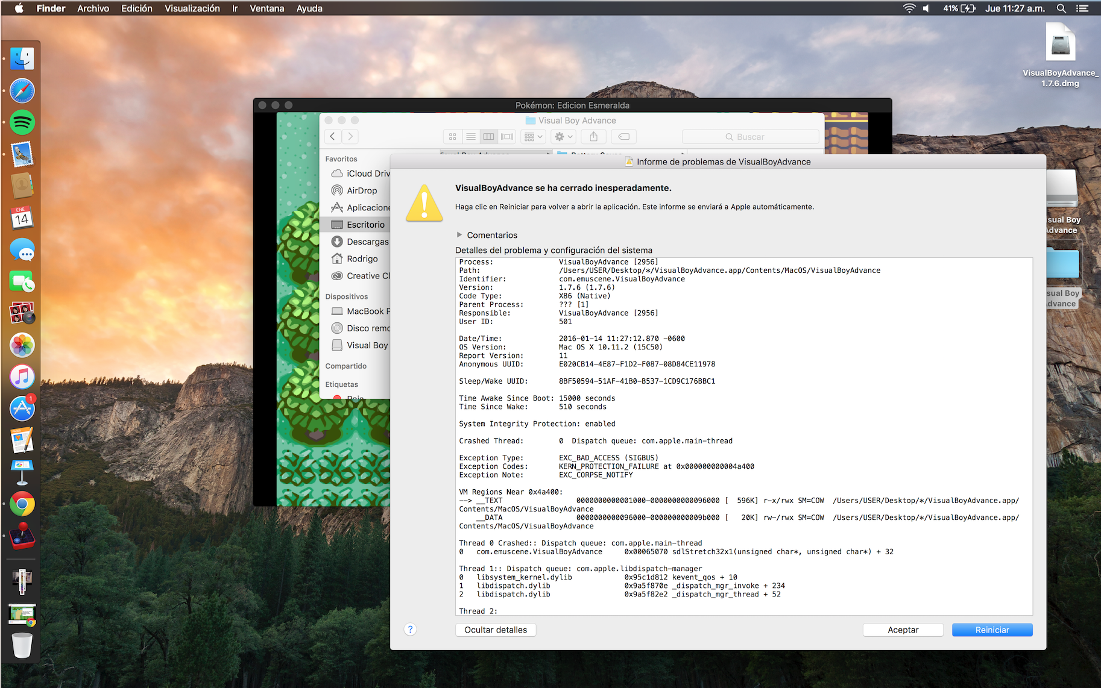Click the red joystick emulator dock icon
Screen dimensions: 1101x688
tap(22, 536)
